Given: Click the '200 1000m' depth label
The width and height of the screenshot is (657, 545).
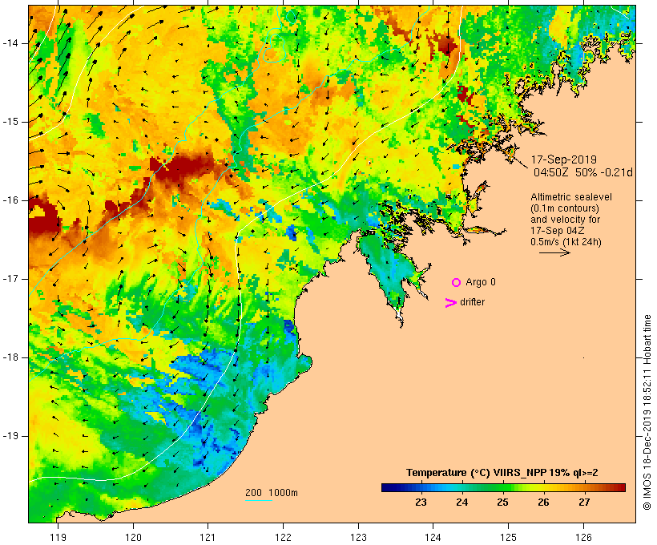Looking at the screenshot, I should pos(272,493).
